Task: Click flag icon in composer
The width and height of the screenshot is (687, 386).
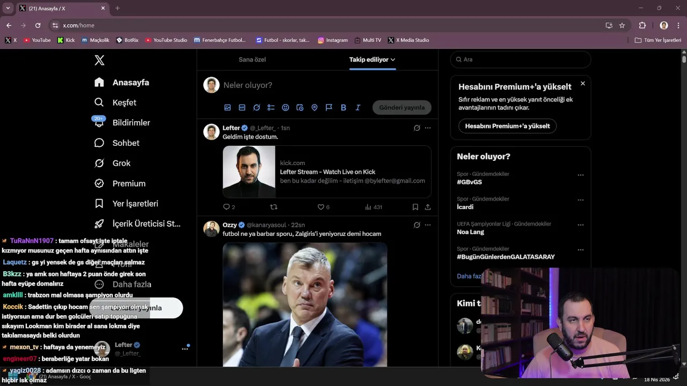Action: tap(329, 108)
